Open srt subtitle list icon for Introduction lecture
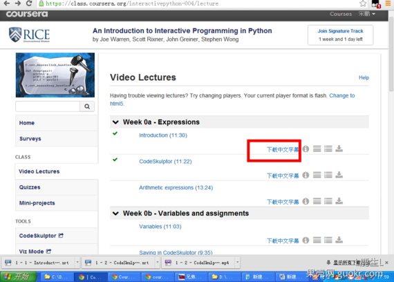This screenshot has width=394, height=282. click(x=328, y=149)
